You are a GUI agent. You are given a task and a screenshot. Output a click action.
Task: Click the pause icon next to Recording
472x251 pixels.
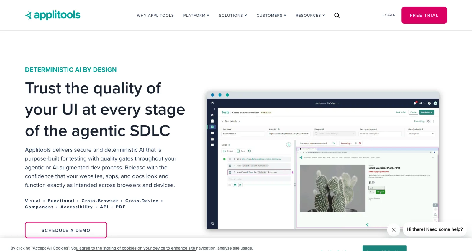[x=355, y=143]
